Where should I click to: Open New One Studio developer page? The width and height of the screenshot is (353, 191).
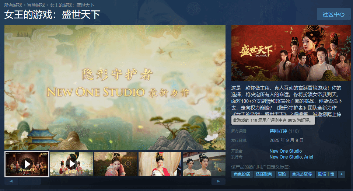pos(286,151)
